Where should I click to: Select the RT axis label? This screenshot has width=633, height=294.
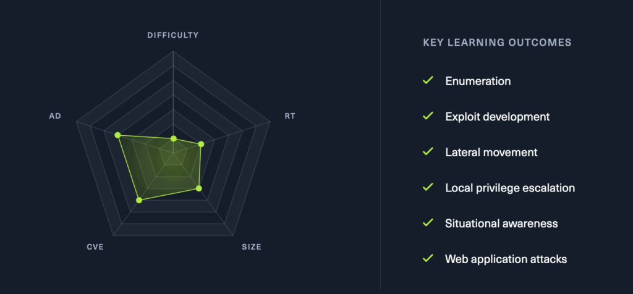pyautogui.click(x=290, y=116)
